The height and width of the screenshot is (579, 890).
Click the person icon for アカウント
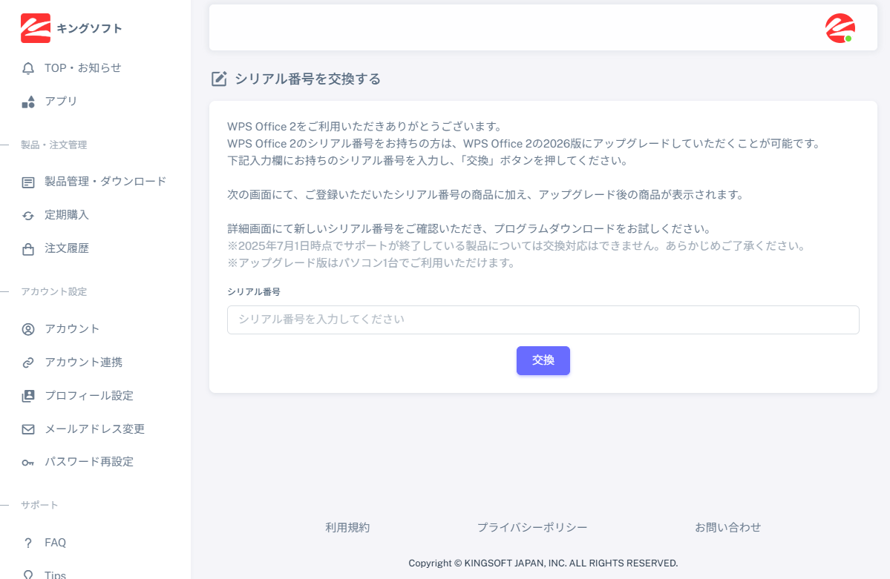pyautogui.click(x=28, y=329)
